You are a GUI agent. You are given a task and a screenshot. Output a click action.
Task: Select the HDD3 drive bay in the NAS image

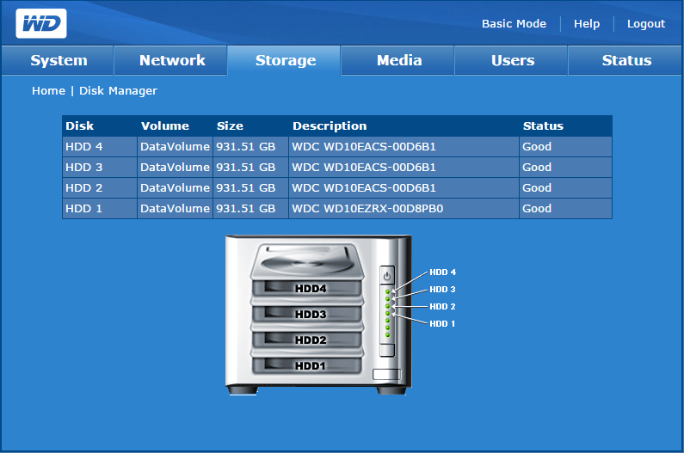[311, 314]
